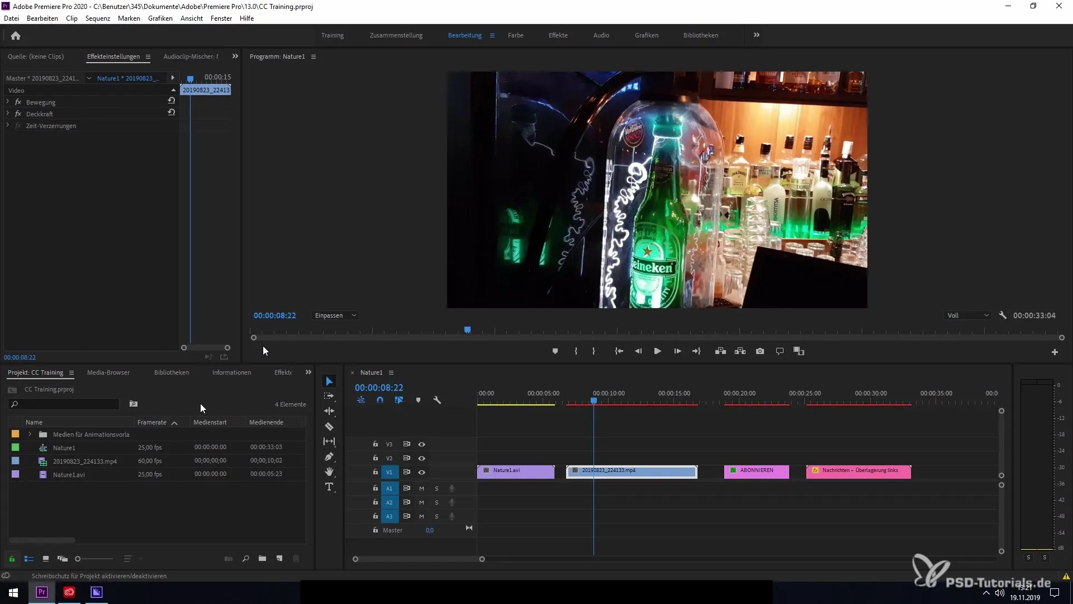Screen dimensions: 1073x604
Task: Open Master clip dropdown arrow
Action: [x=89, y=78]
